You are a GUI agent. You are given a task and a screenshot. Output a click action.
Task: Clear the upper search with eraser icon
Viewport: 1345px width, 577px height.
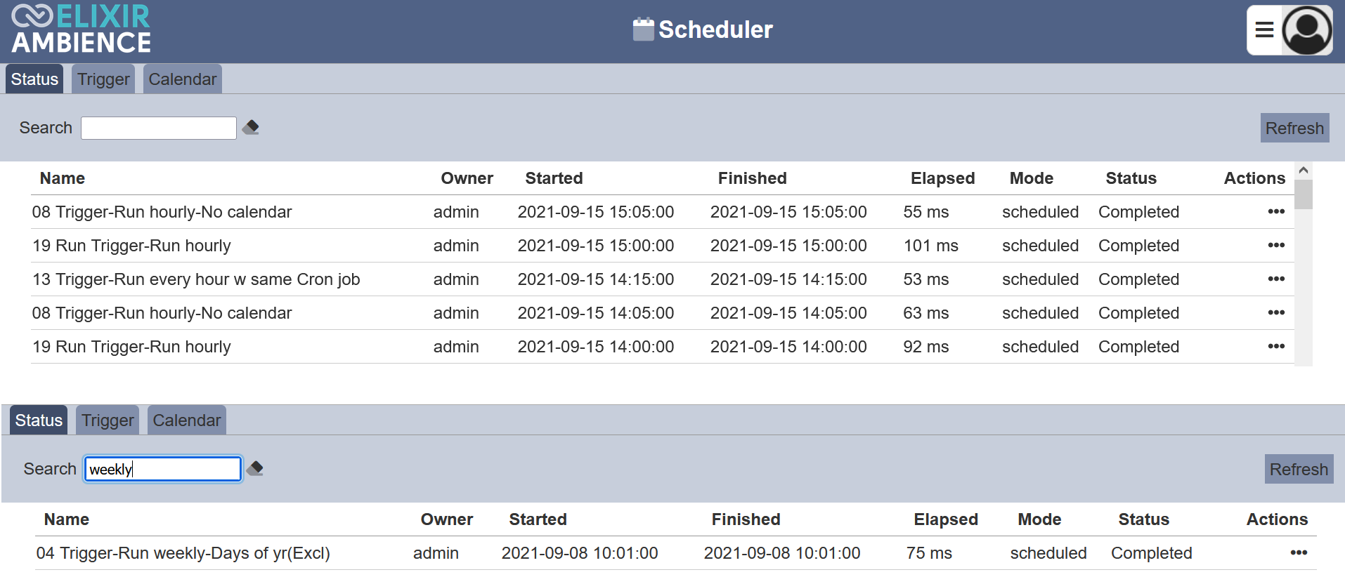[x=251, y=127]
